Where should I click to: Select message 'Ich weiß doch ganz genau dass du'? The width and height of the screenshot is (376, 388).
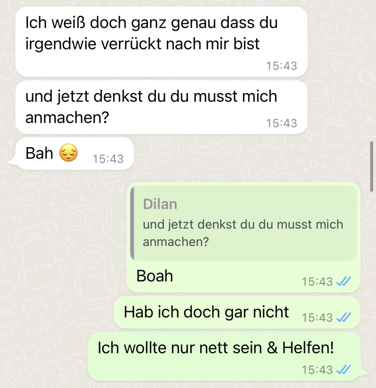pos(161,41)
